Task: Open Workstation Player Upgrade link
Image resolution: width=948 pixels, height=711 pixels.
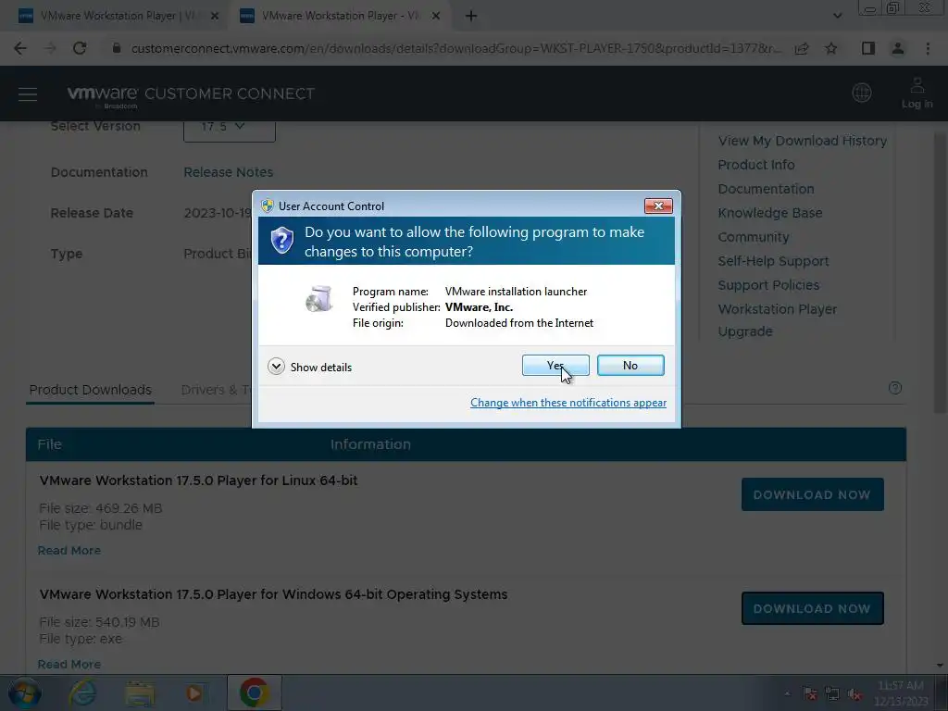Action: pyautogui.click(x=778, y=319)
